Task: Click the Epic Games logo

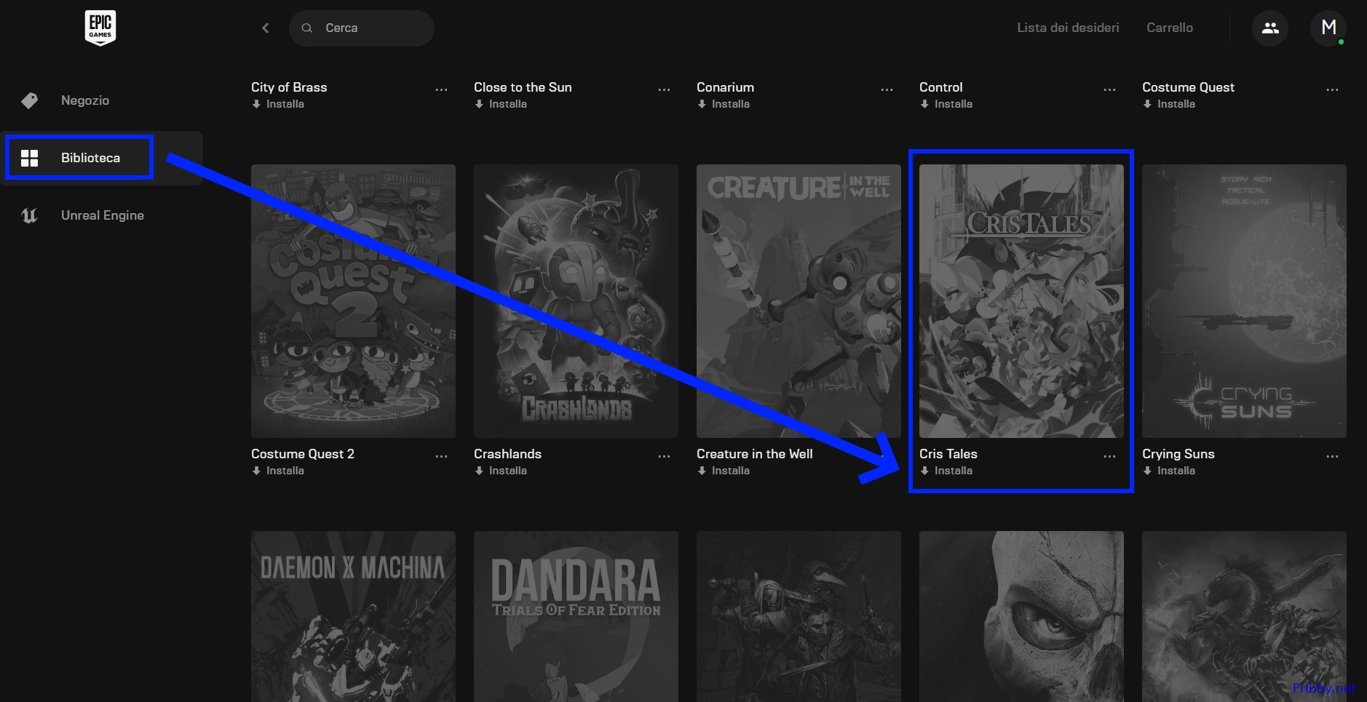Action: (x=100, y=28)
